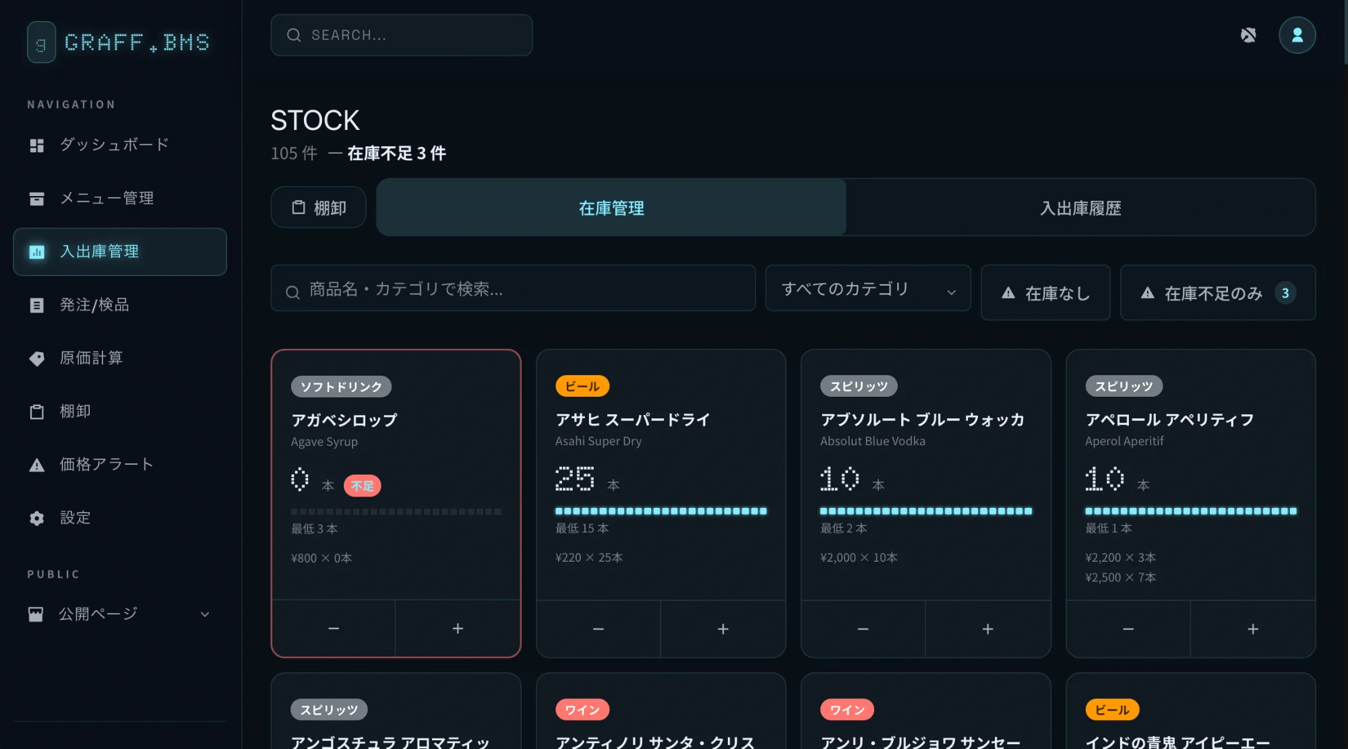
Task: Go to 原価計算 in the navigation
Action: (x=120, y=358)
